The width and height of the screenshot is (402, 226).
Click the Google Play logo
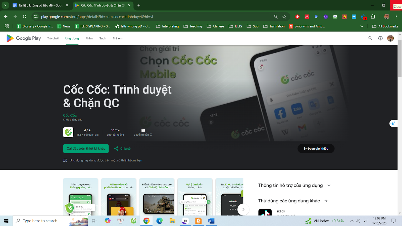pos(24,38)
